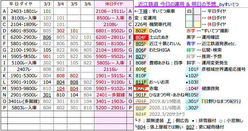Image resolution: width=248 pixels, height=131 pixels.
Task: Select the 5801-8506レ cell
Action: [24, 44]
